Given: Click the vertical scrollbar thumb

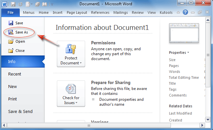Looking at the screenshot, I should pos(208,55).
